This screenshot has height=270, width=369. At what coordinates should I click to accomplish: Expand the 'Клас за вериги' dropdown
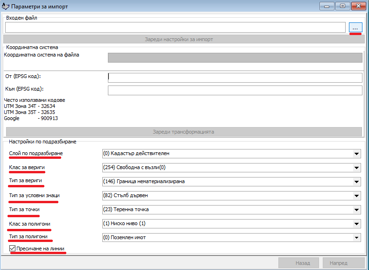[x=357, y=167]
